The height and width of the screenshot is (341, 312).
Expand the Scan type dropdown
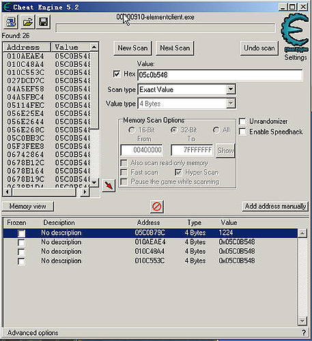[231, 89]
